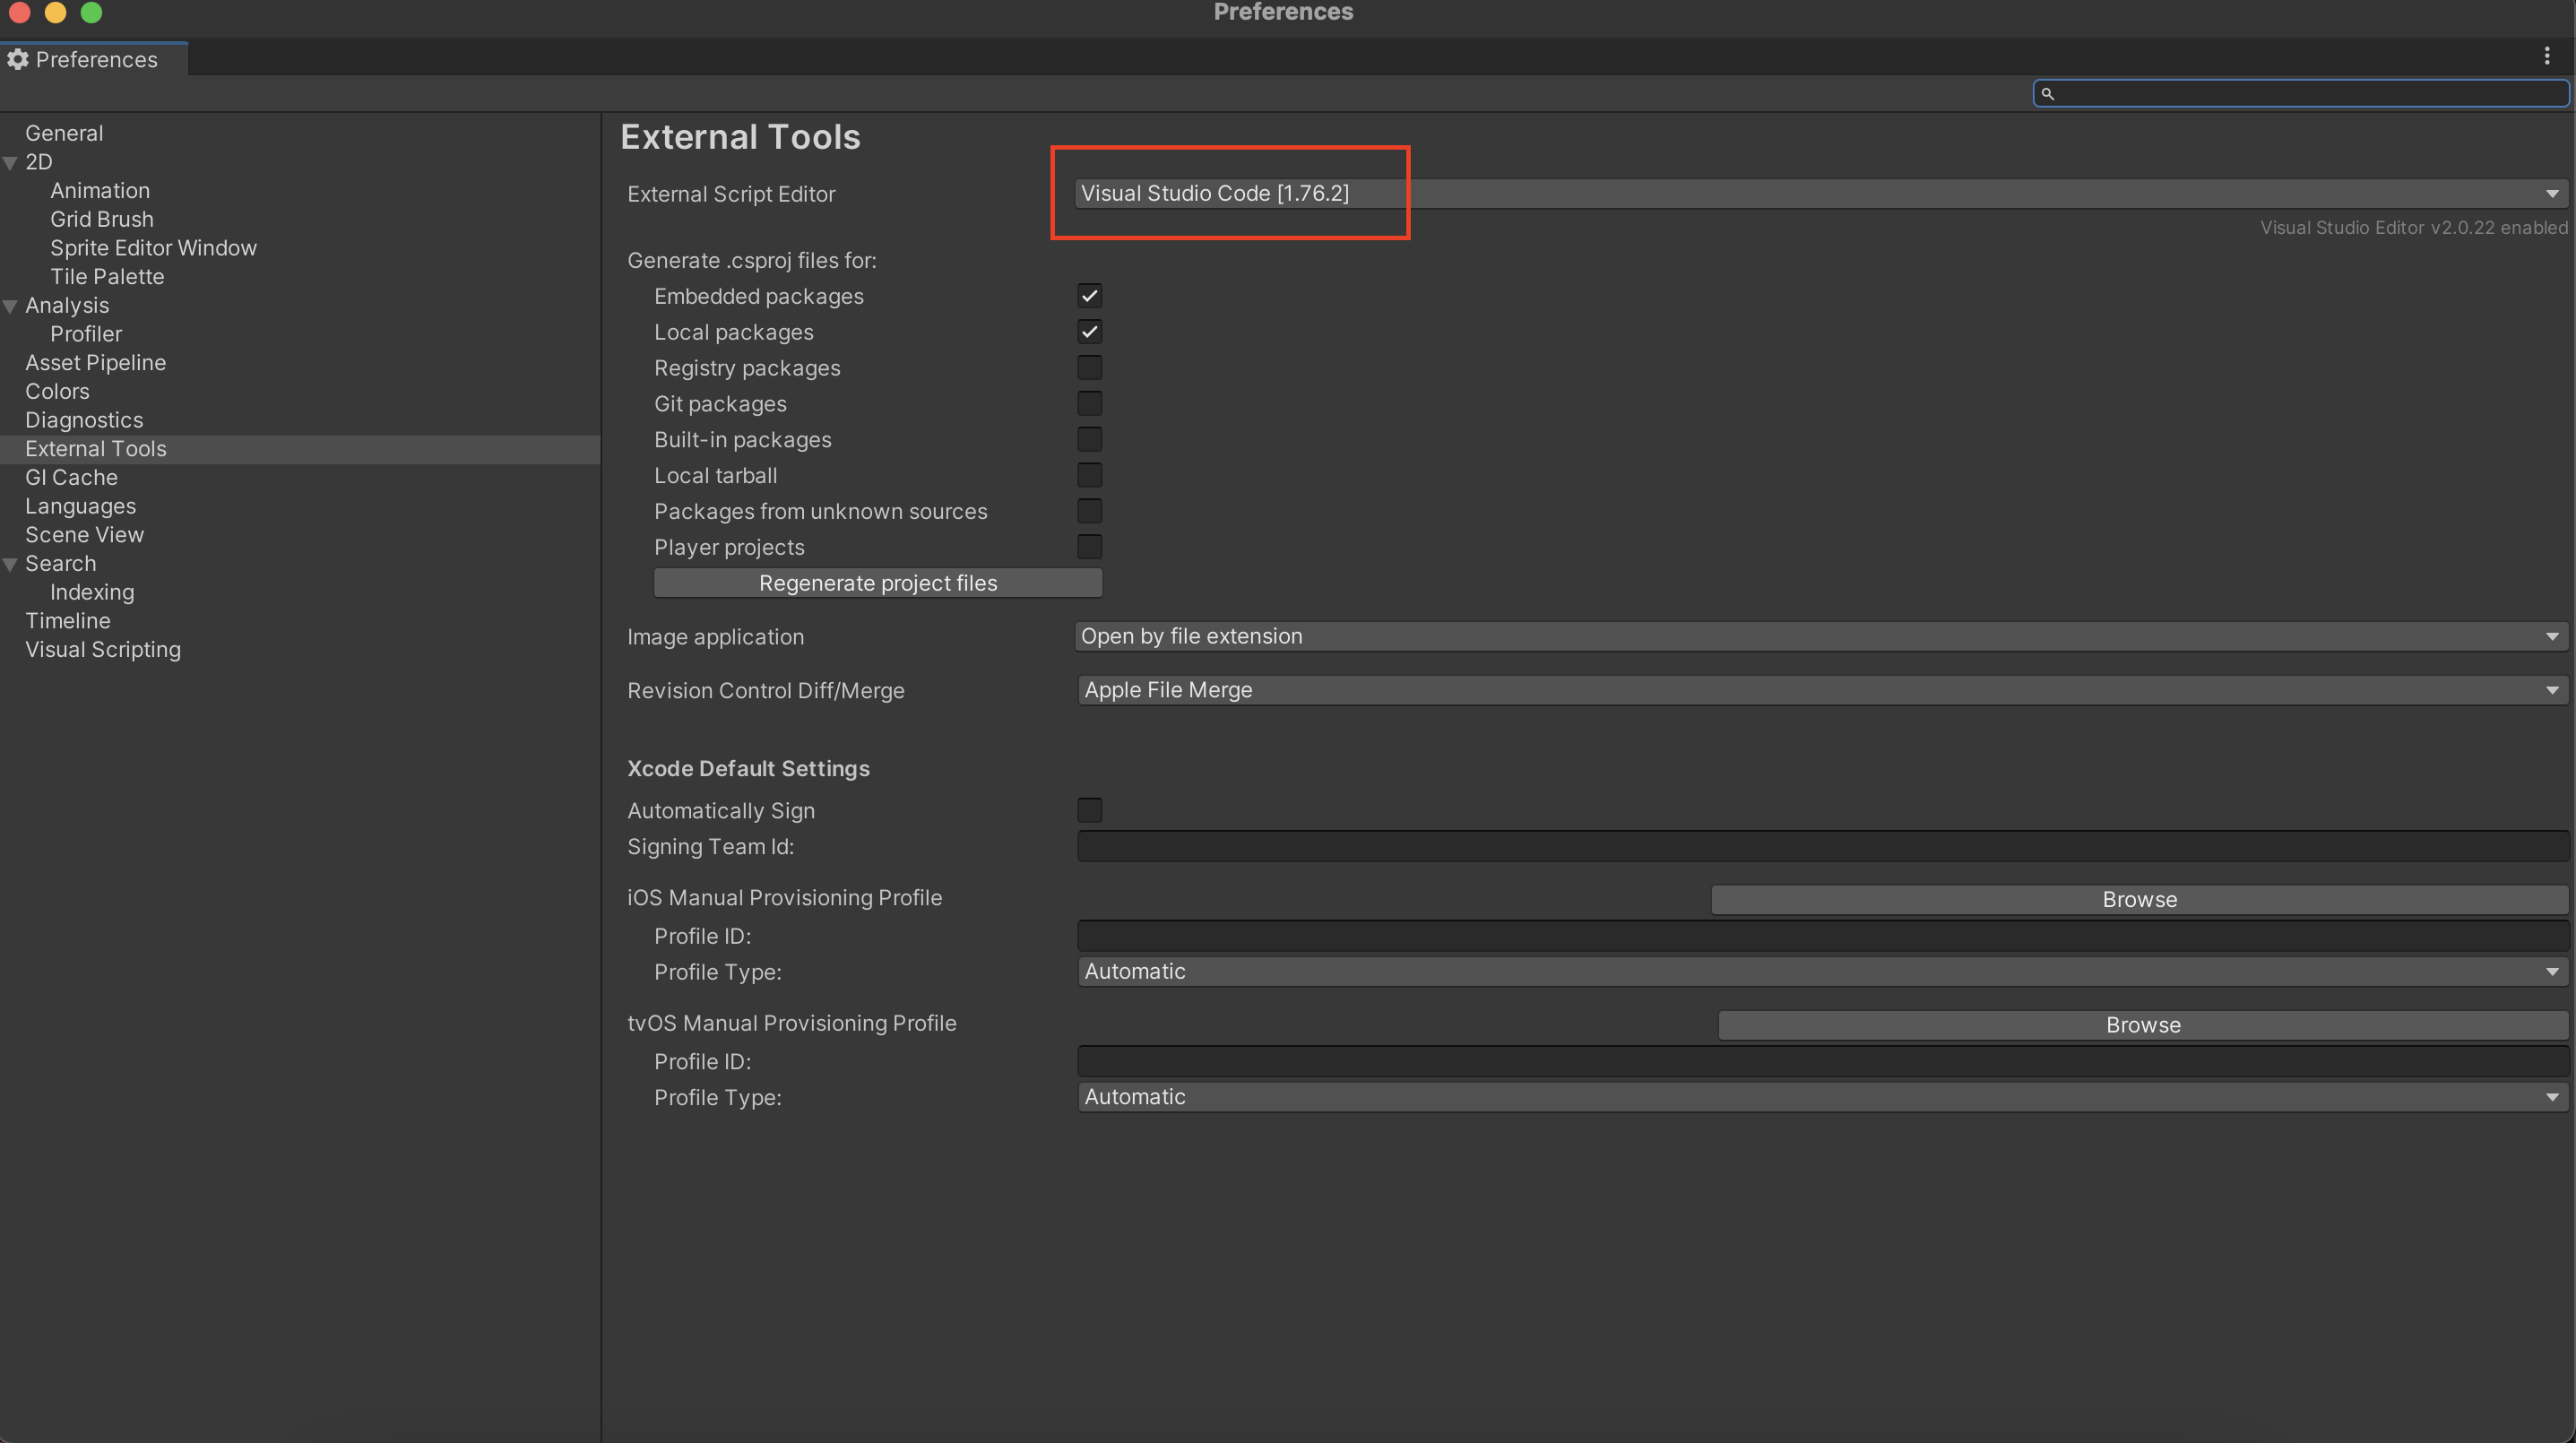This screenshot has width=2576, height=1443.
Task: Toggle Local packages checkbox
Action: [1089, 332]
